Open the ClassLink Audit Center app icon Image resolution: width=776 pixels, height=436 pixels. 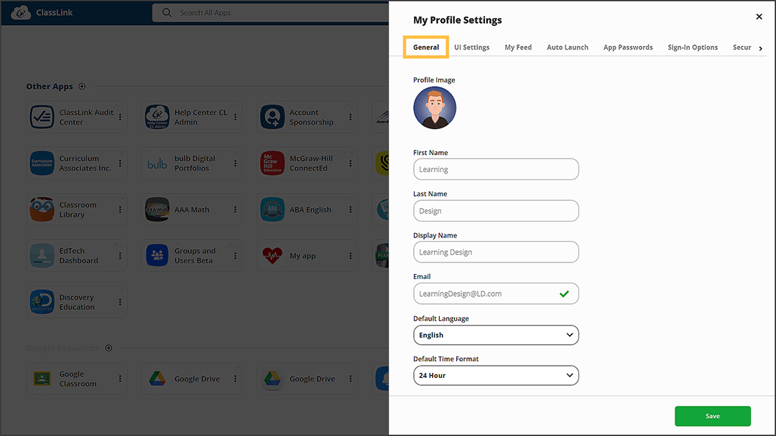pyautogui.click(x=42, y=117)
